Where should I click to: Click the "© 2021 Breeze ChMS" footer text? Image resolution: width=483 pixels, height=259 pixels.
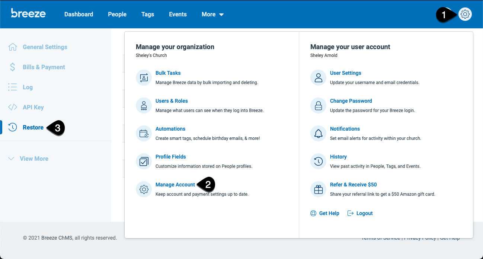pyautogui.click(x=70, y=238)
